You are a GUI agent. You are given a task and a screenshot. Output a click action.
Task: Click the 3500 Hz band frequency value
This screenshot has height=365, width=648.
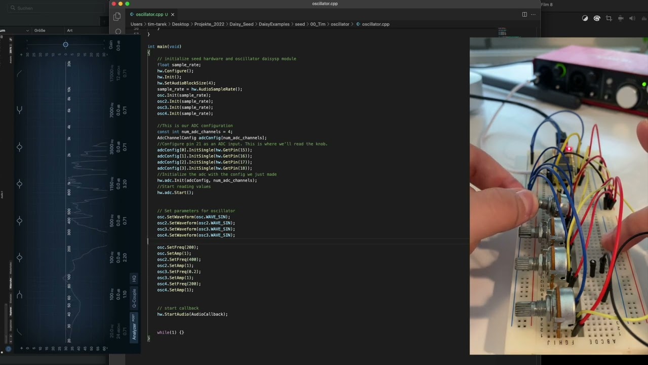(x=111, y=148)
